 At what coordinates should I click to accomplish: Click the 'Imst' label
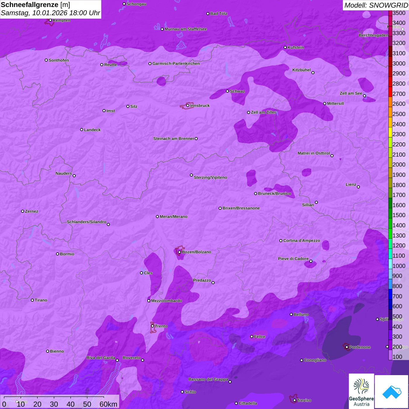[x=111, y=111]
